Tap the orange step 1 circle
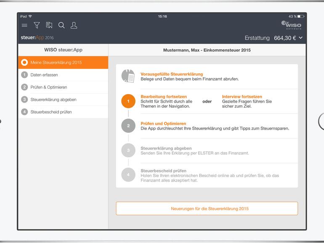The height and width of the screenshot is (243, 324). pyautogui.click(x=128, y=101)
